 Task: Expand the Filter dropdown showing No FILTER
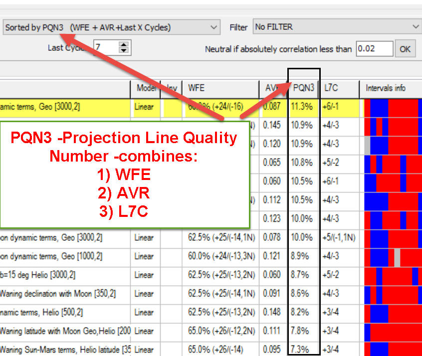coord(416,27)
